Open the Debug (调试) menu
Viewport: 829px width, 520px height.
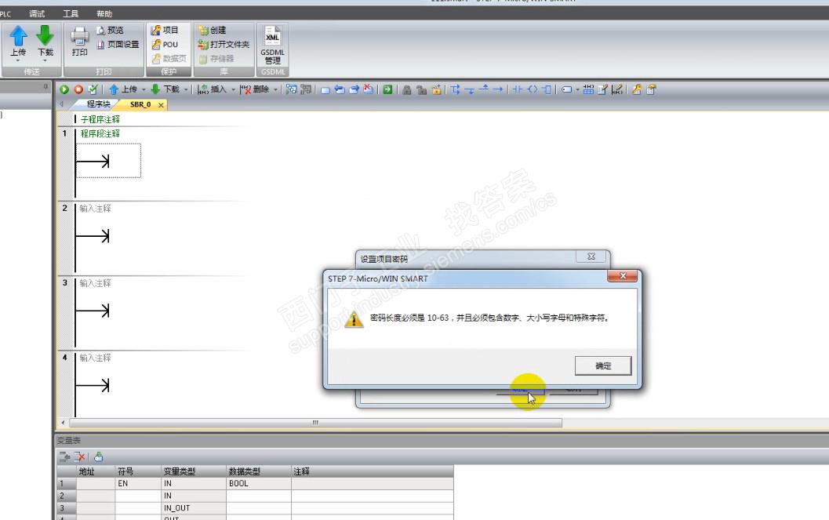click(x=37, y=14)
